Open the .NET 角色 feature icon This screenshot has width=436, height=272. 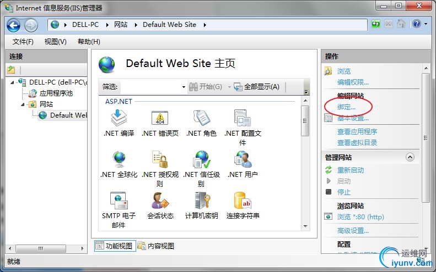pos(201,118)
